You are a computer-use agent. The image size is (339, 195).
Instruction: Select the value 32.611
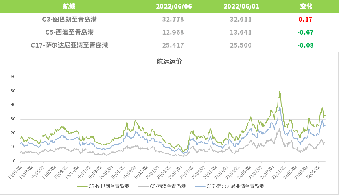pos(241,19)
